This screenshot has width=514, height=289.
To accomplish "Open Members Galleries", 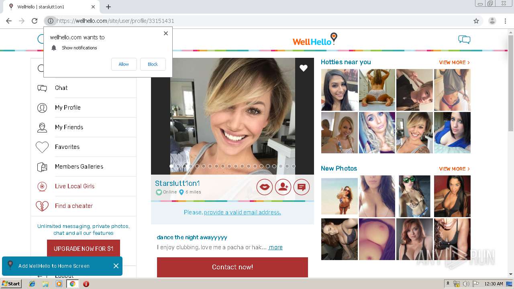I will click(x=79, y=167).
